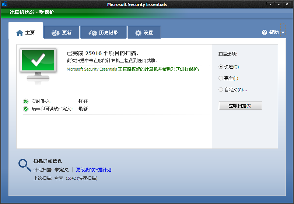Start scan with 立即扫描(S) button

(x=240, y=105)
